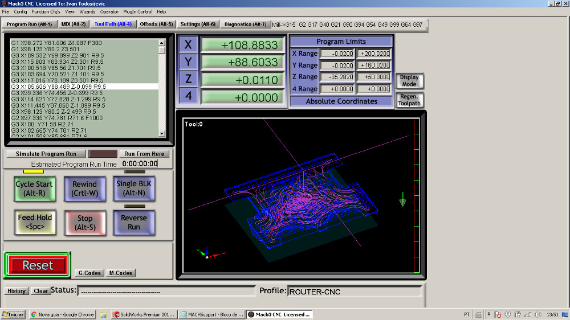Click the dark bar beside Simulate Program Run

click(103, 154)
